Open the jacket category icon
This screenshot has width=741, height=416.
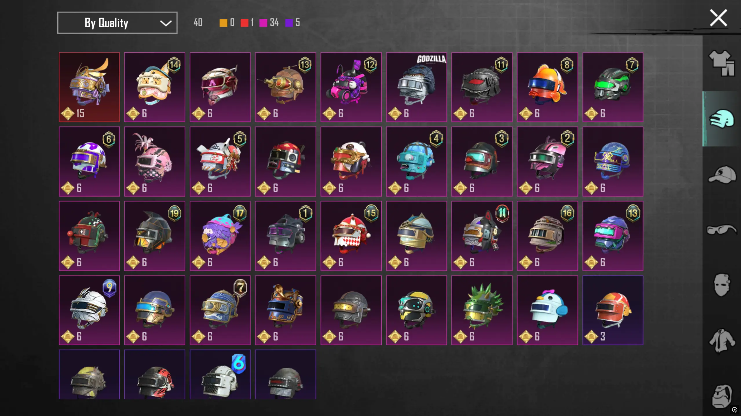pos(722,341)
